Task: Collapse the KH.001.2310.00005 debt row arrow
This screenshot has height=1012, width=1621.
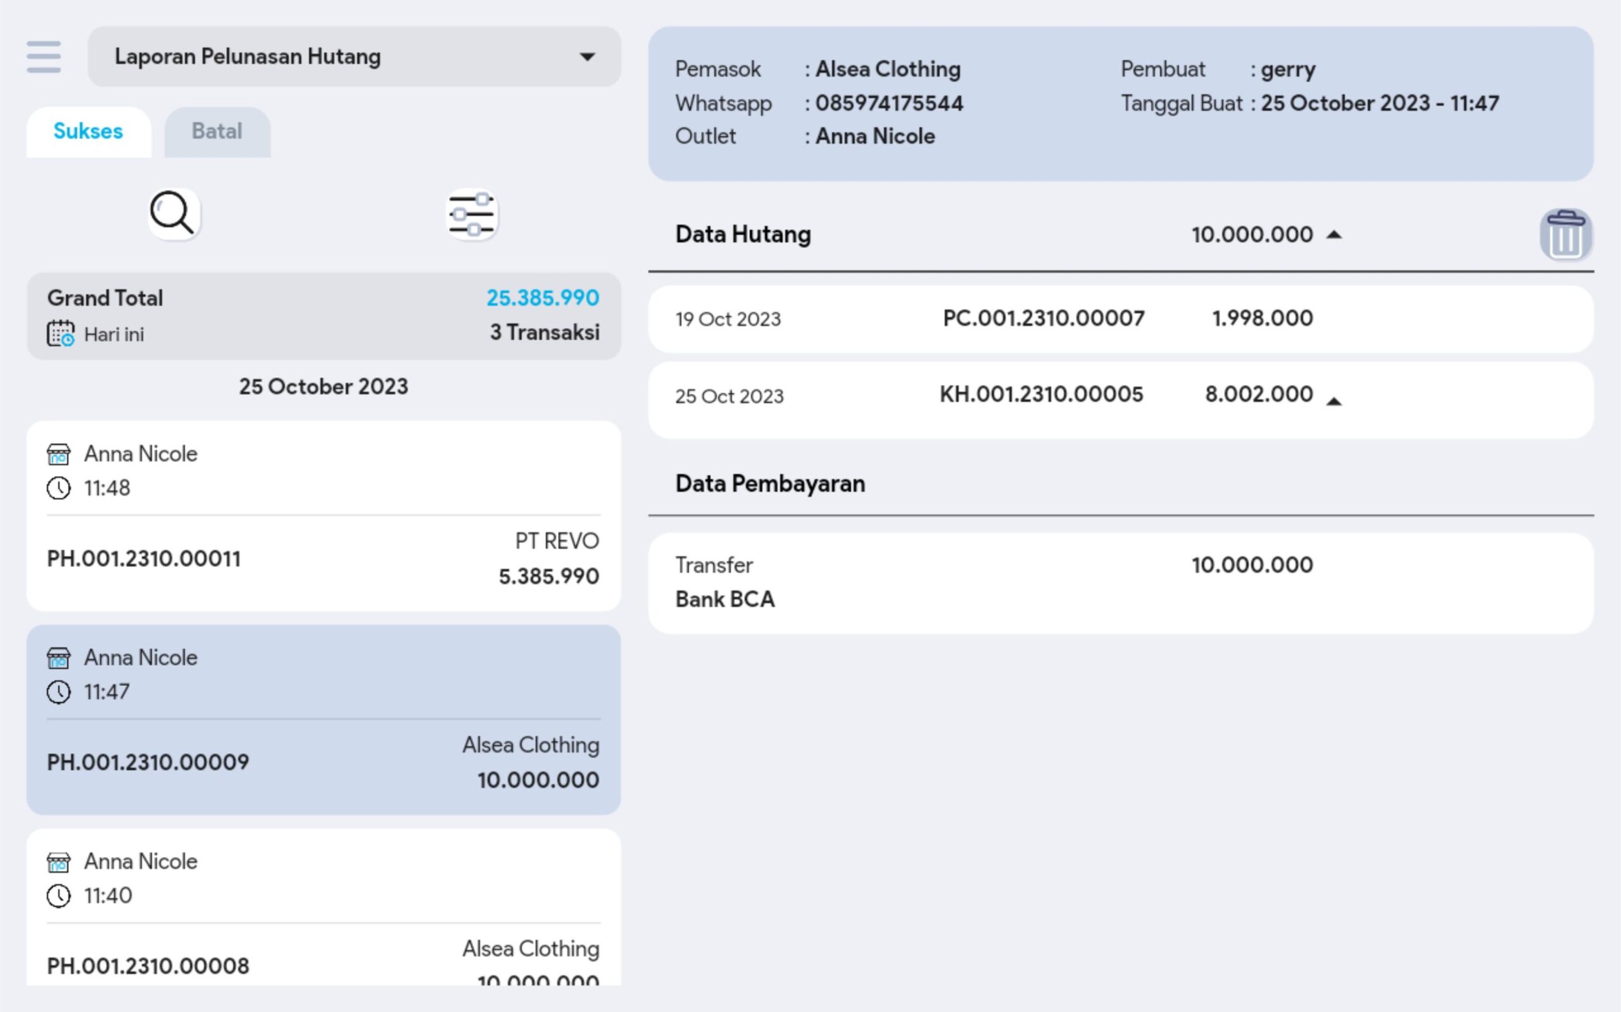Action: click(1334, 402)
